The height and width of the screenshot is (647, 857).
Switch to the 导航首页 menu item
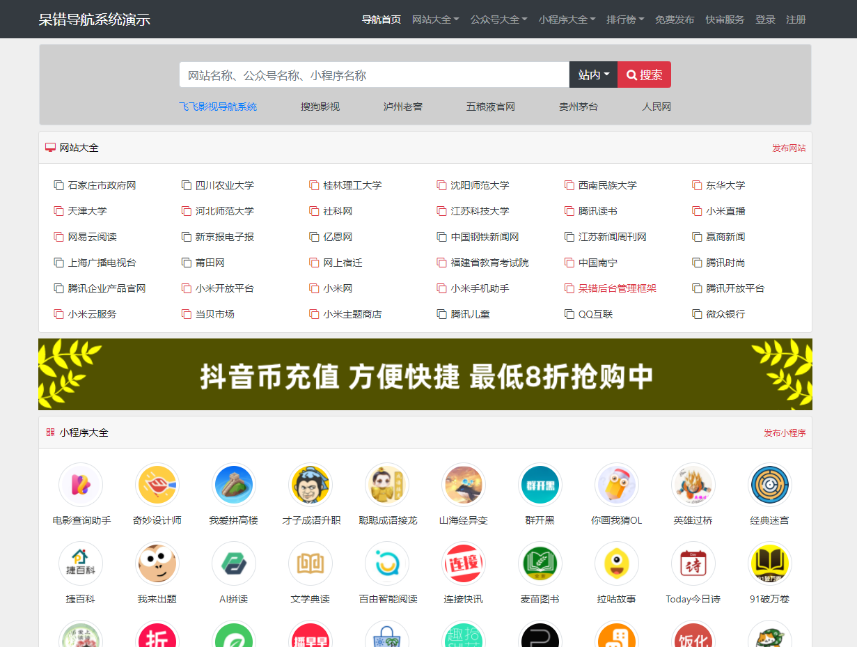pyautogui.click(x=382, y=20)
